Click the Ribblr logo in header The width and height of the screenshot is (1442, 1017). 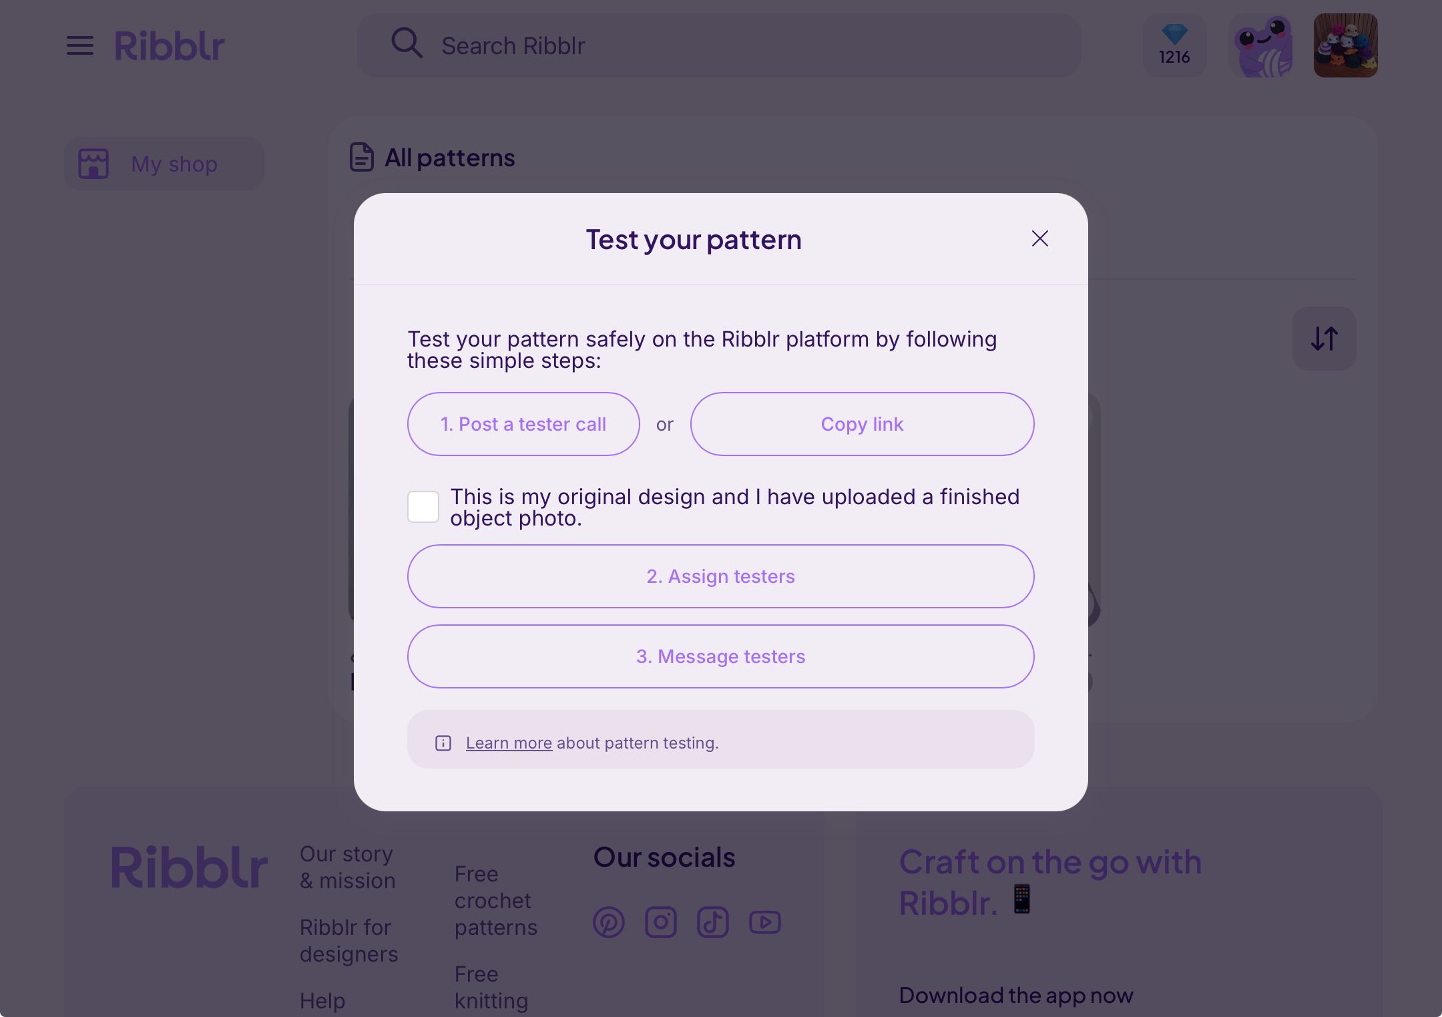[x=170, y=46]
